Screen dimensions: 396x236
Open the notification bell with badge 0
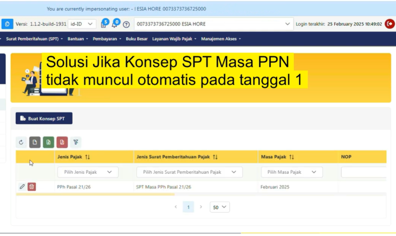(115, 24)
